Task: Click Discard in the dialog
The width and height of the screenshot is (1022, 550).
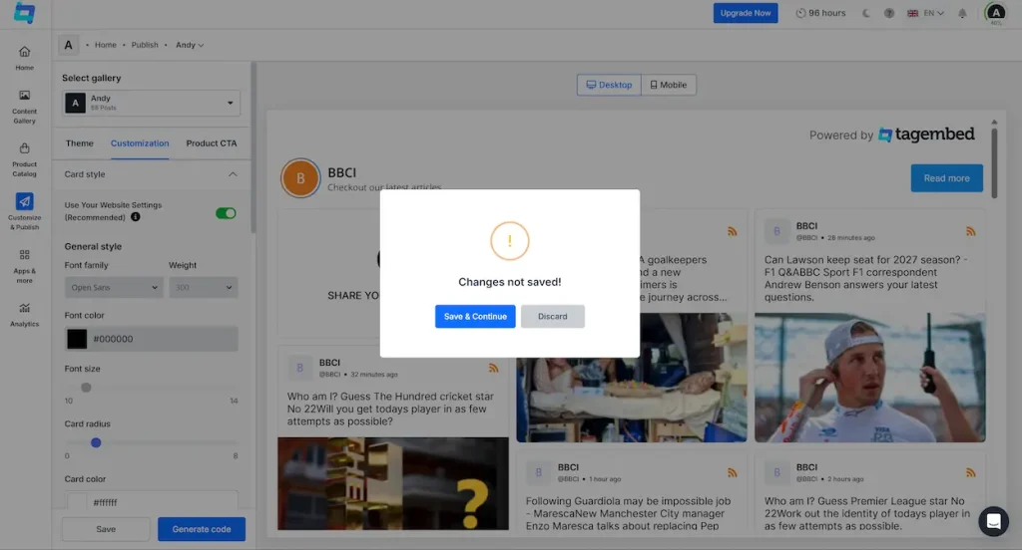Action: pyautogui.click(x=553, y=316)
